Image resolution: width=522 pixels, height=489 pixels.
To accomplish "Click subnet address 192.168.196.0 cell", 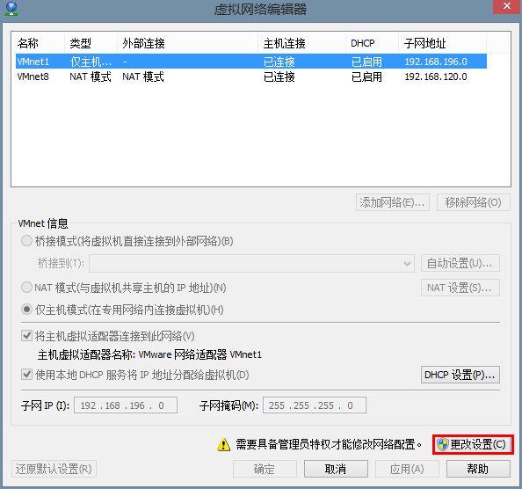I will 436,62.
